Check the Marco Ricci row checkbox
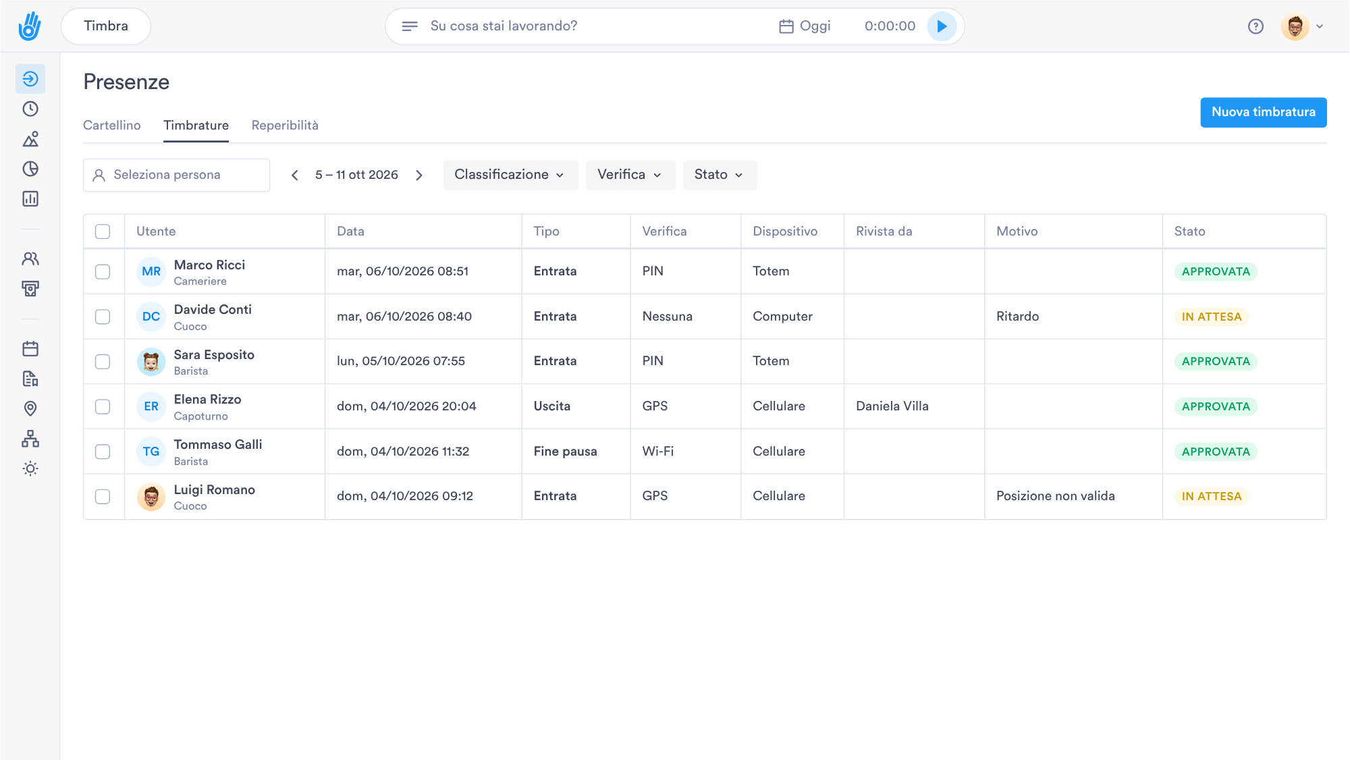 (x=103, y=271)
